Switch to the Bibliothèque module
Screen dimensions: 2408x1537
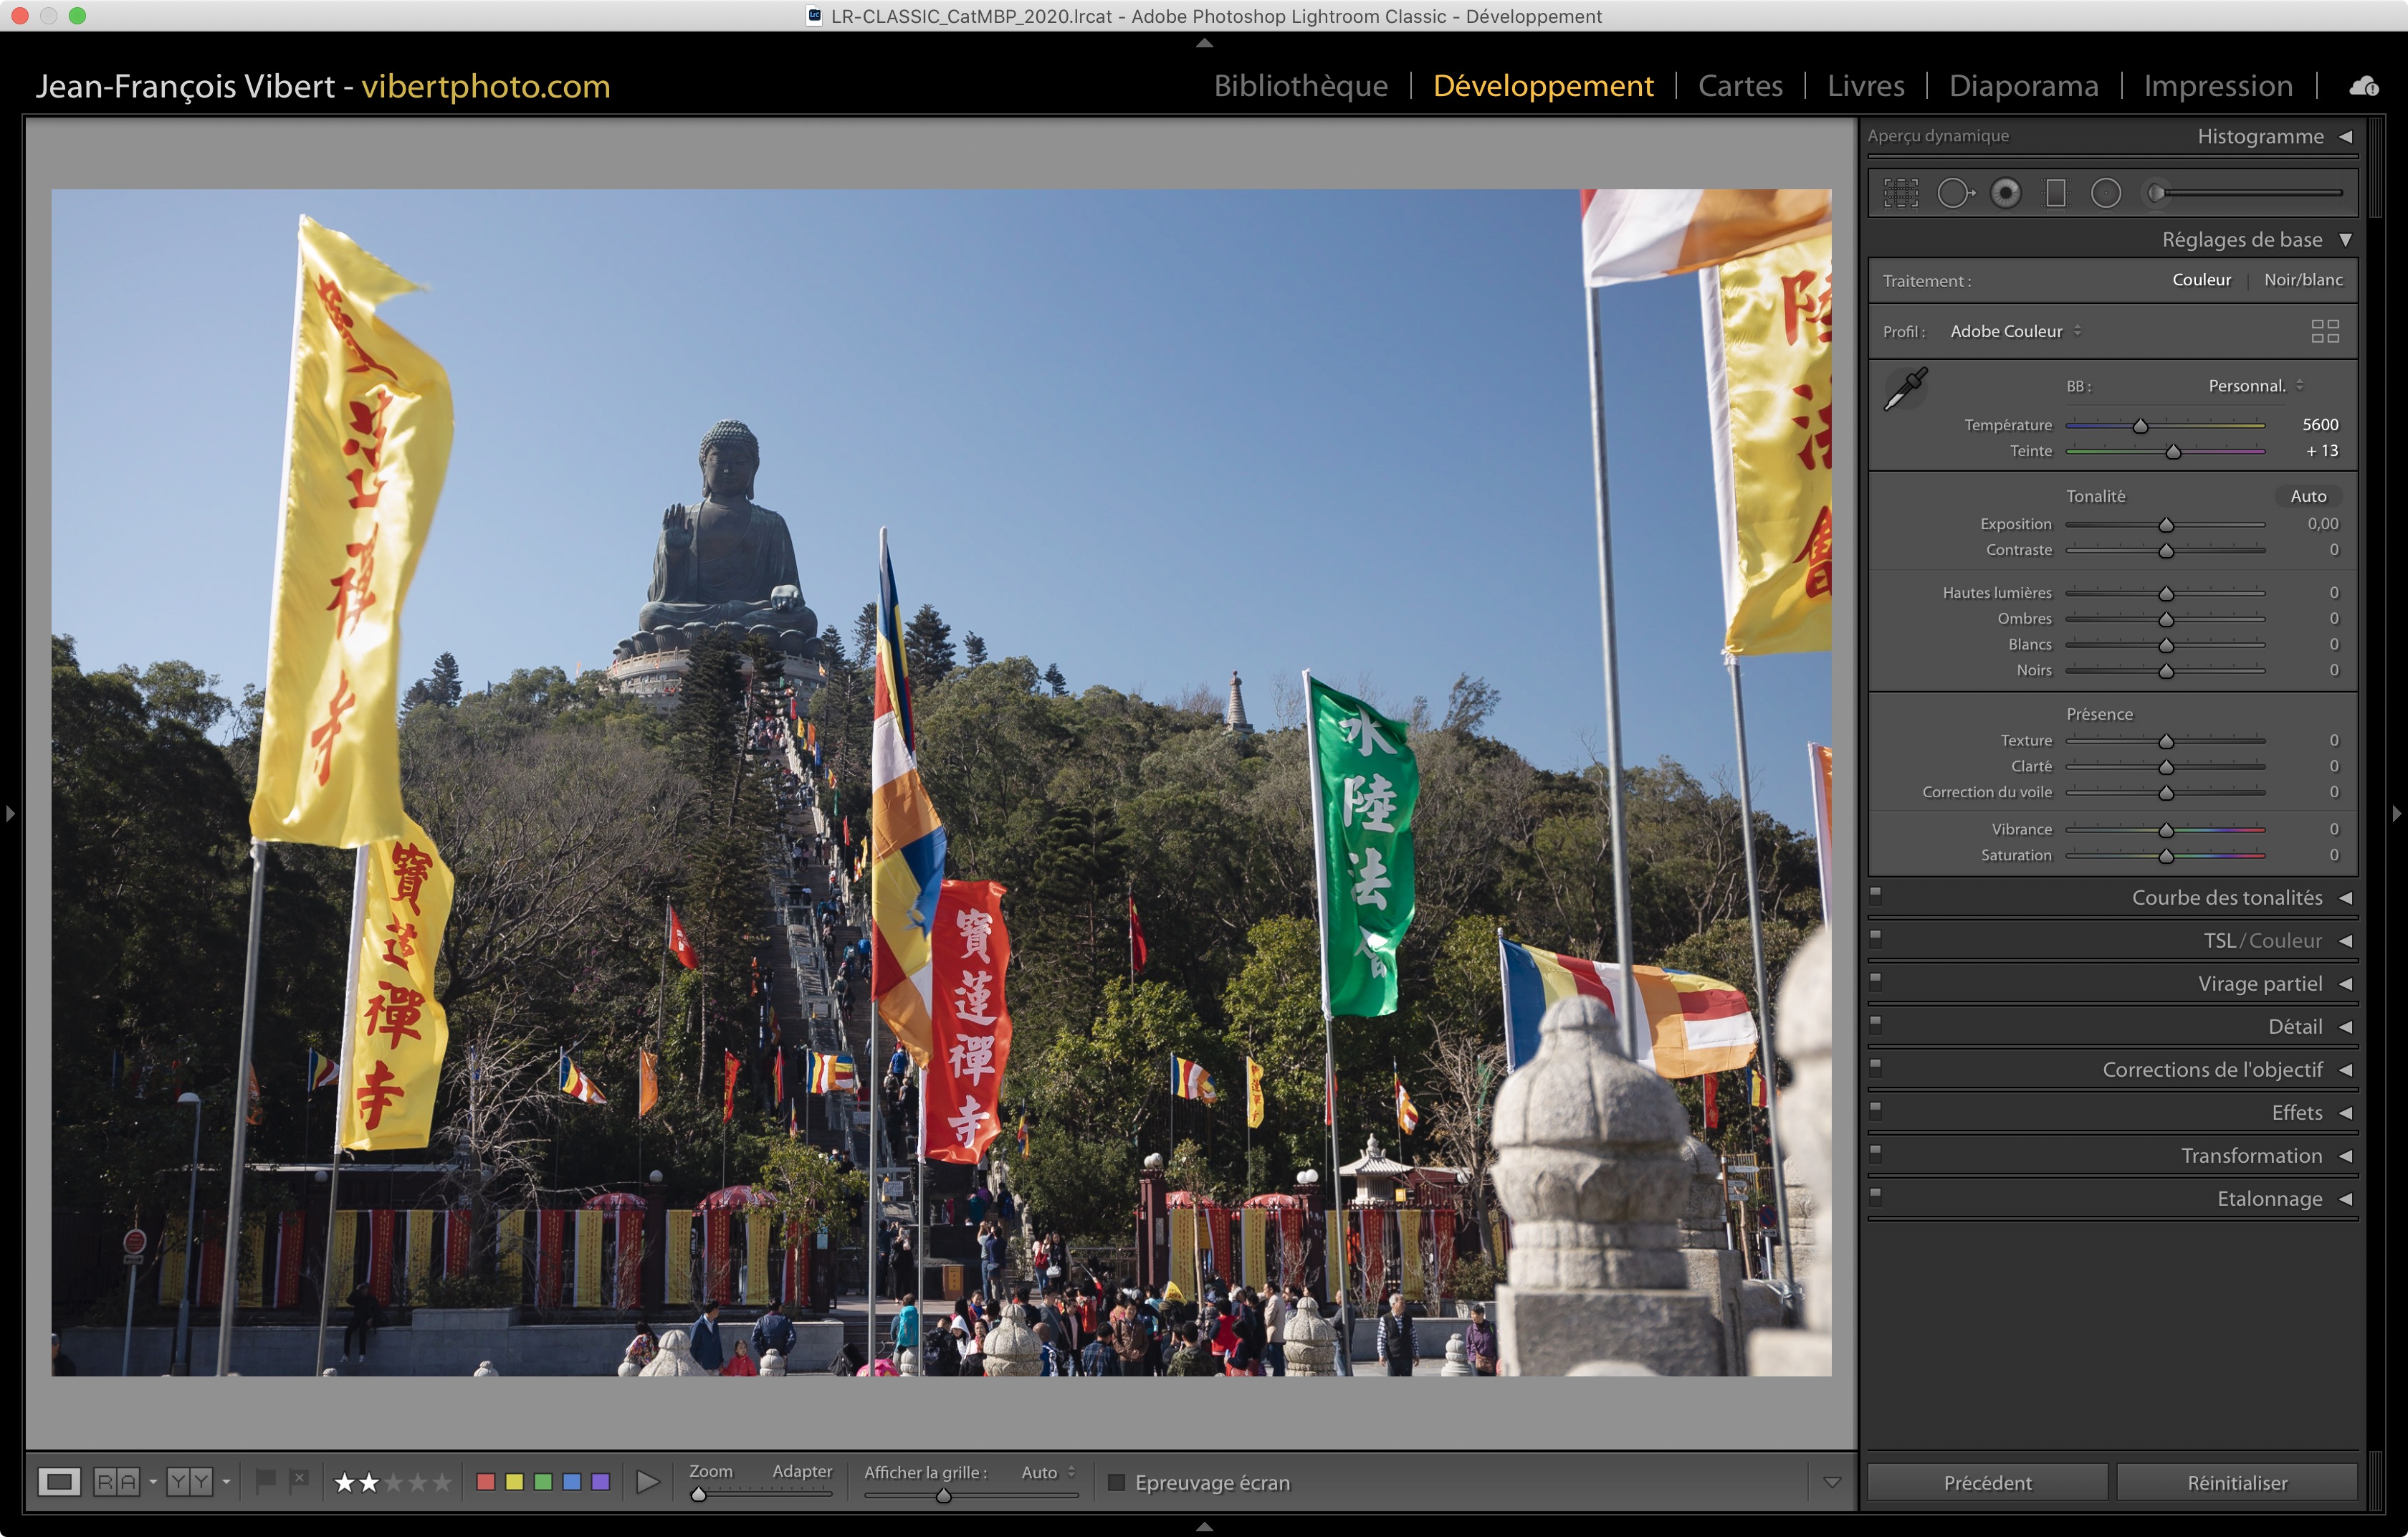coord(1300,86)
